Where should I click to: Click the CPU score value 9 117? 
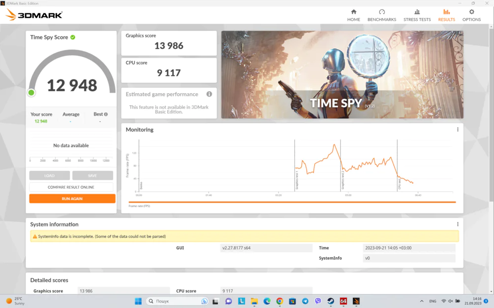pyautogui.click(x=169, y=73)
